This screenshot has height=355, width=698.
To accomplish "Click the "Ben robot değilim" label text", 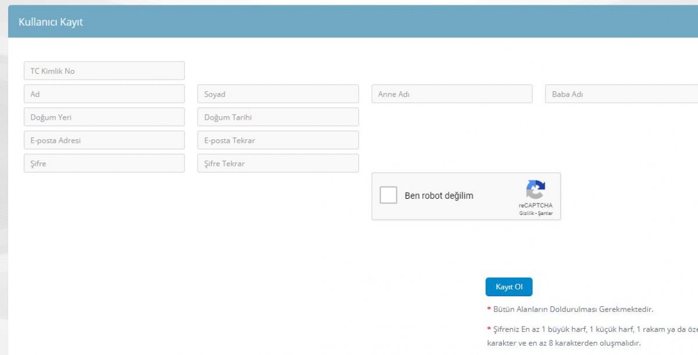I will (x=439, y=196).
